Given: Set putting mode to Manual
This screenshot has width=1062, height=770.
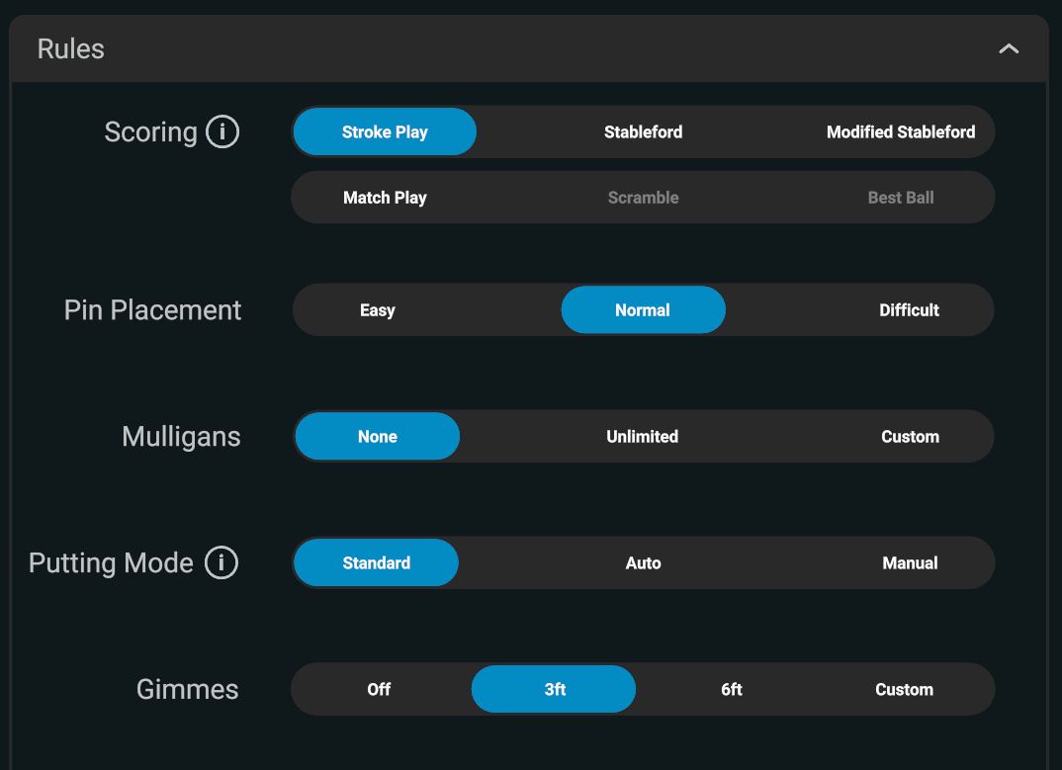Looking at the screenshot, I should 910,563.
